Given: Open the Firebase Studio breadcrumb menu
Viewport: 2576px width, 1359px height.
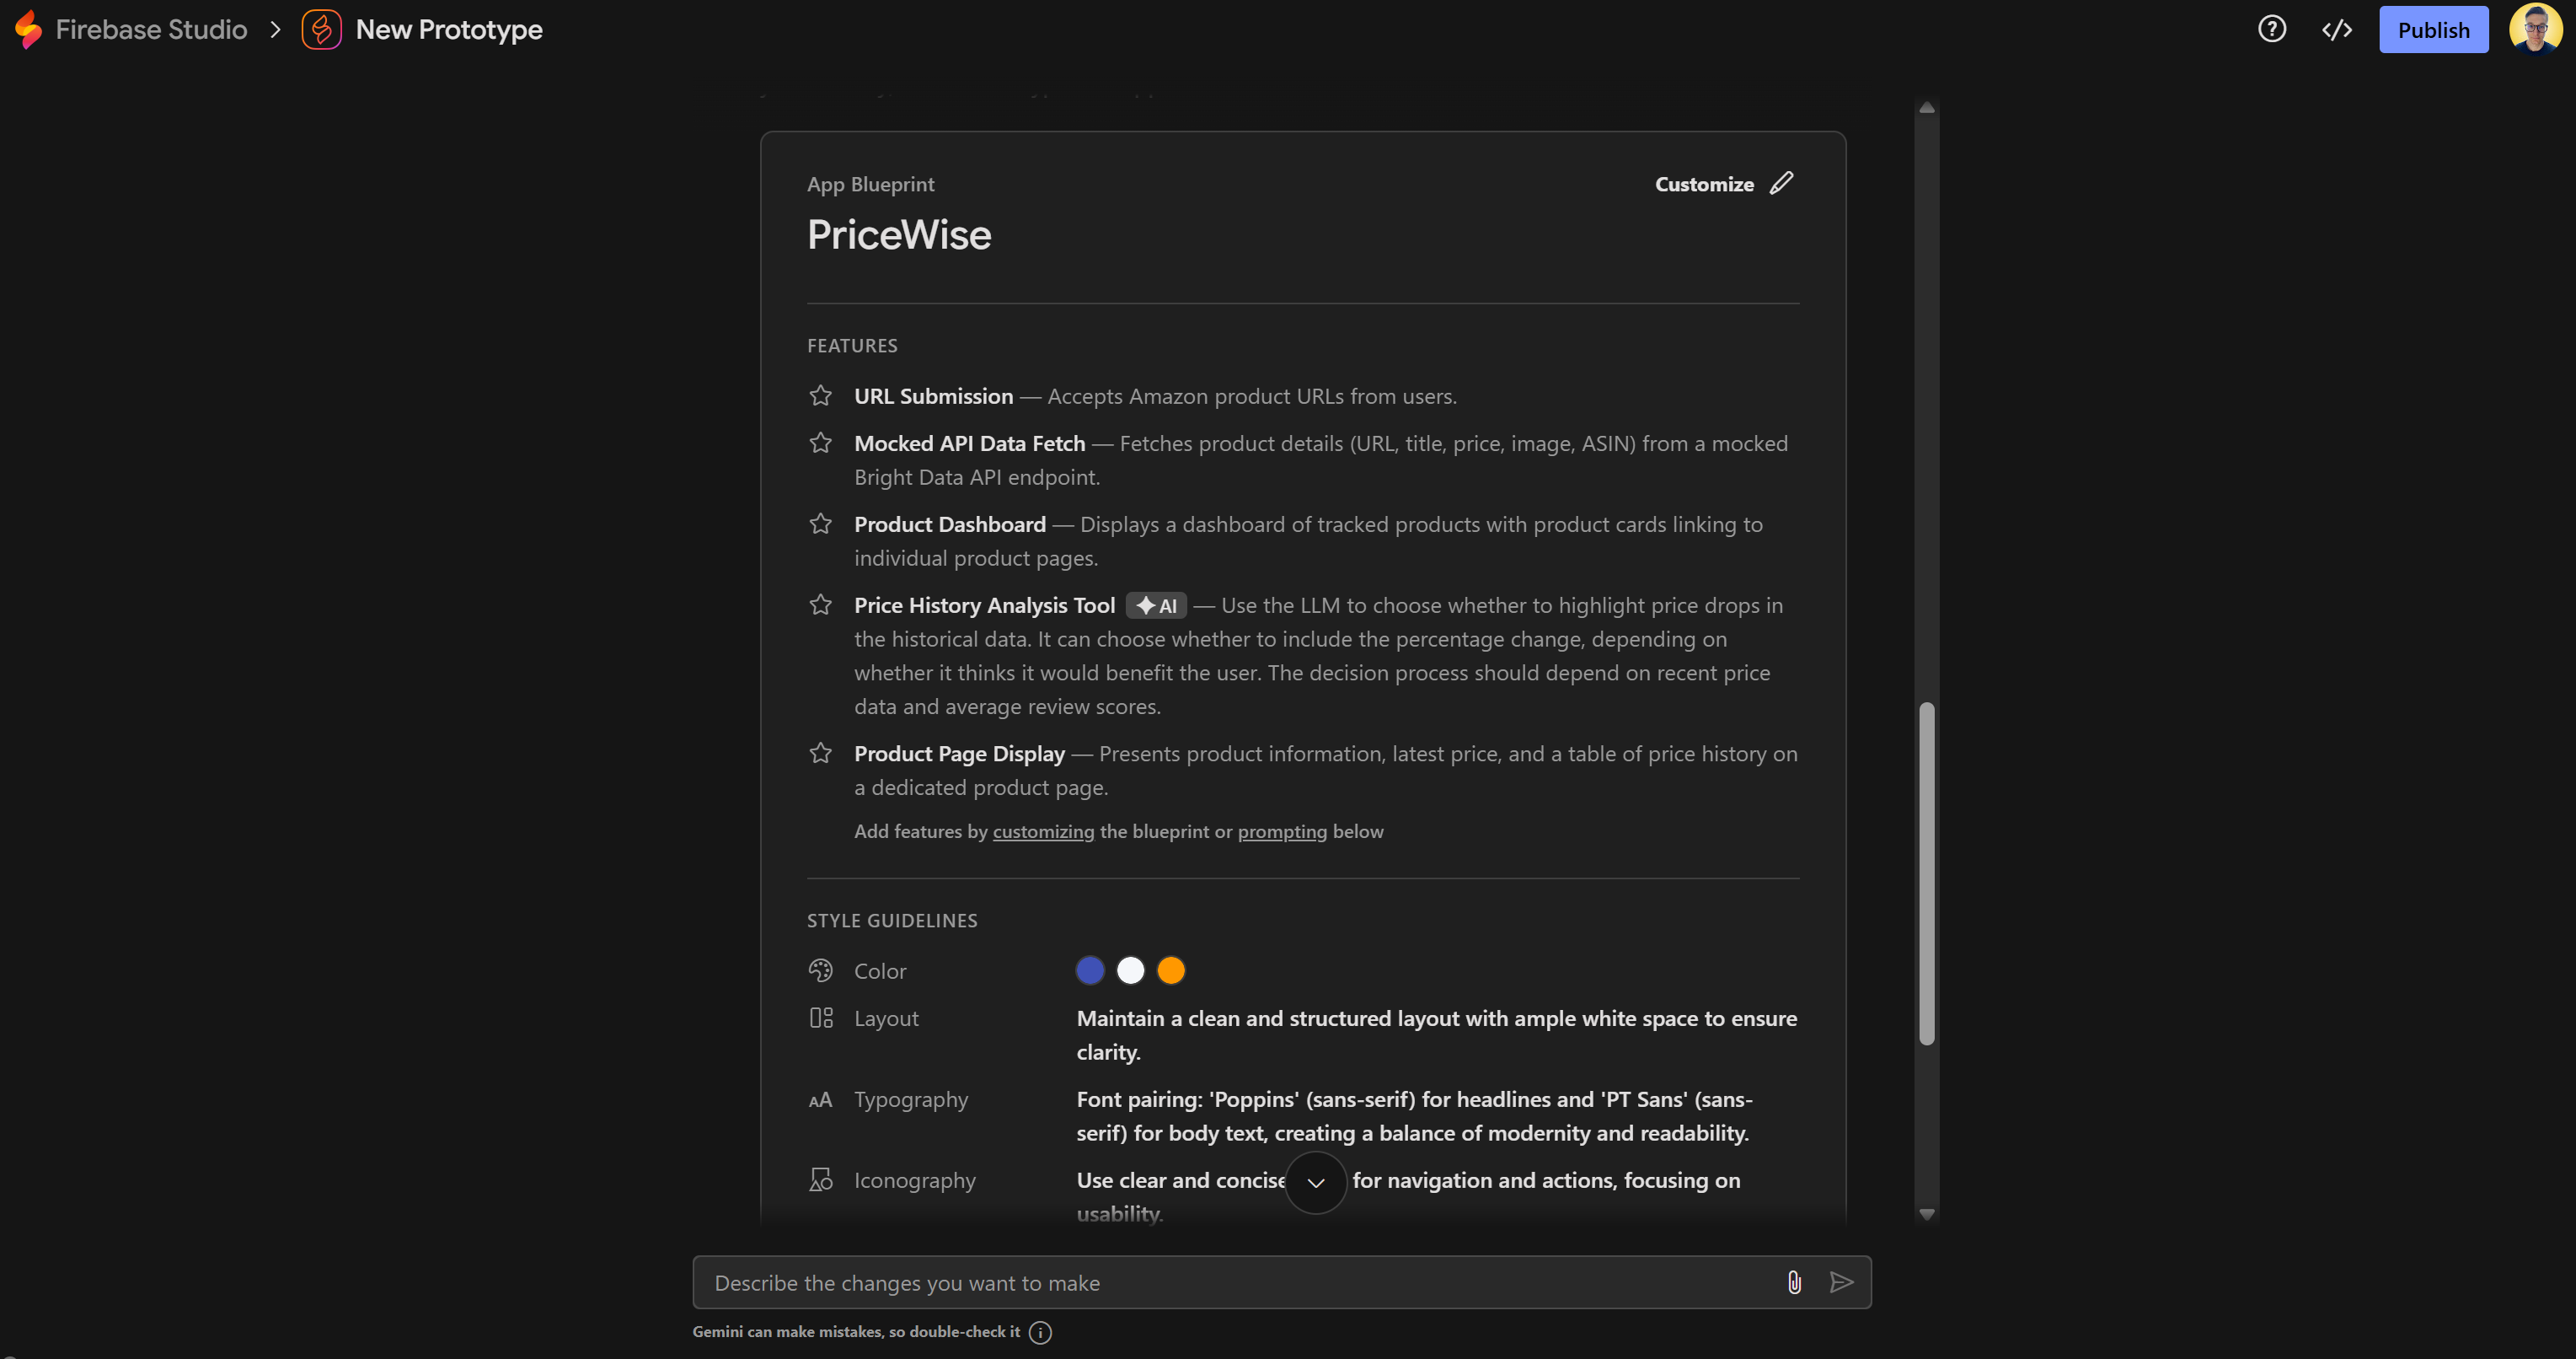Looking at the screenshot, I should tap(151, 29).
